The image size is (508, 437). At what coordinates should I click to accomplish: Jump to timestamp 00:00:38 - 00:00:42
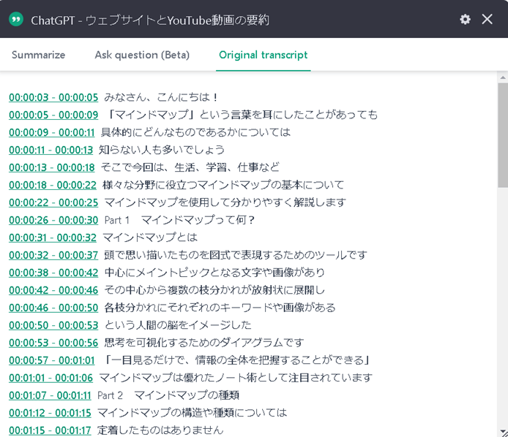(53, 273)
